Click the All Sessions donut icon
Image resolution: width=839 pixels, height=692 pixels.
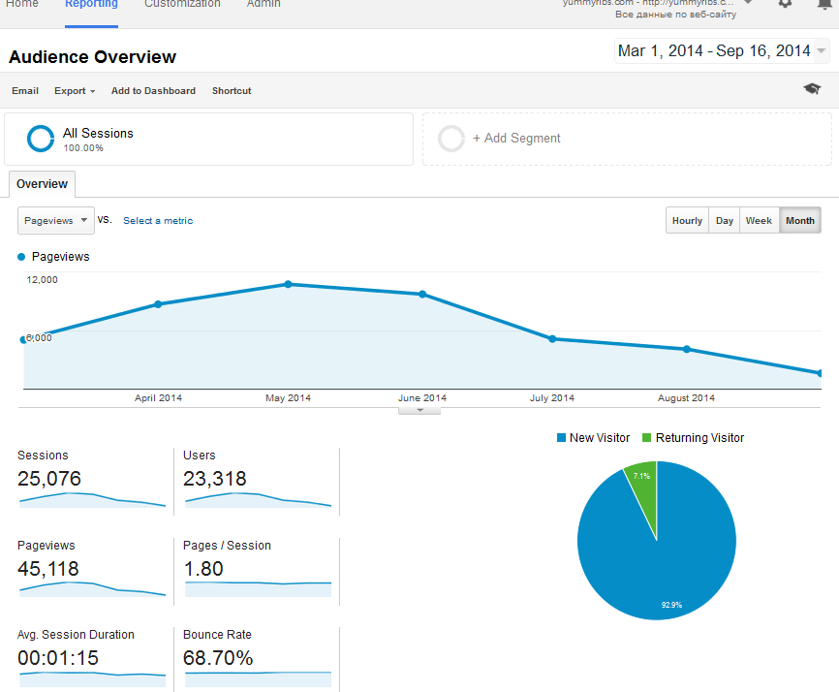(x=40, y=139)
